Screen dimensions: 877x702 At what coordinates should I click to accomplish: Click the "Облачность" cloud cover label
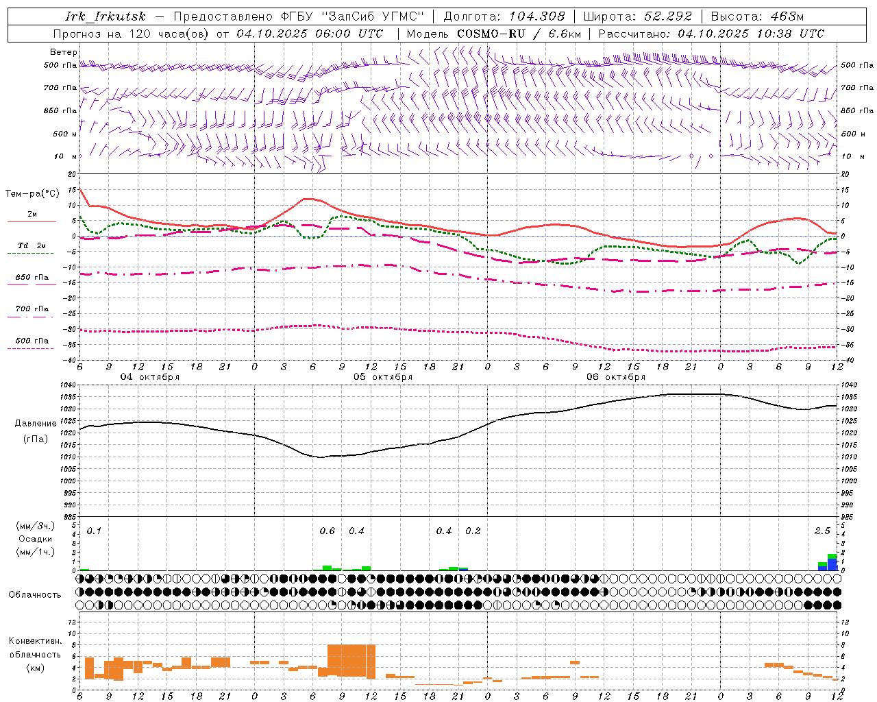tap(35, 594)
